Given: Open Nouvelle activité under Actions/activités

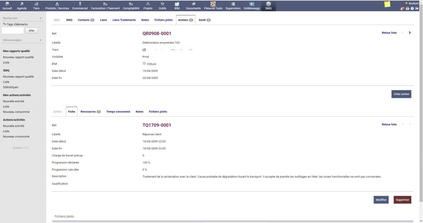Looking at the screenshot, I should (x=14, y=126).
